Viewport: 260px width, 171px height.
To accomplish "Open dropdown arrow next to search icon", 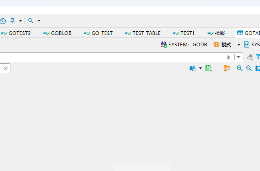I will click(39, 21).
